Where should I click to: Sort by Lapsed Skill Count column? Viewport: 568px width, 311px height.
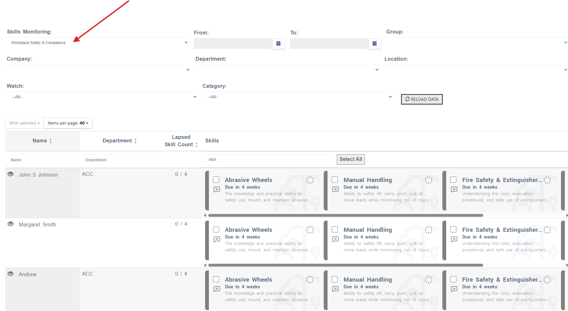pyautogui.click(x=181, y=141)
